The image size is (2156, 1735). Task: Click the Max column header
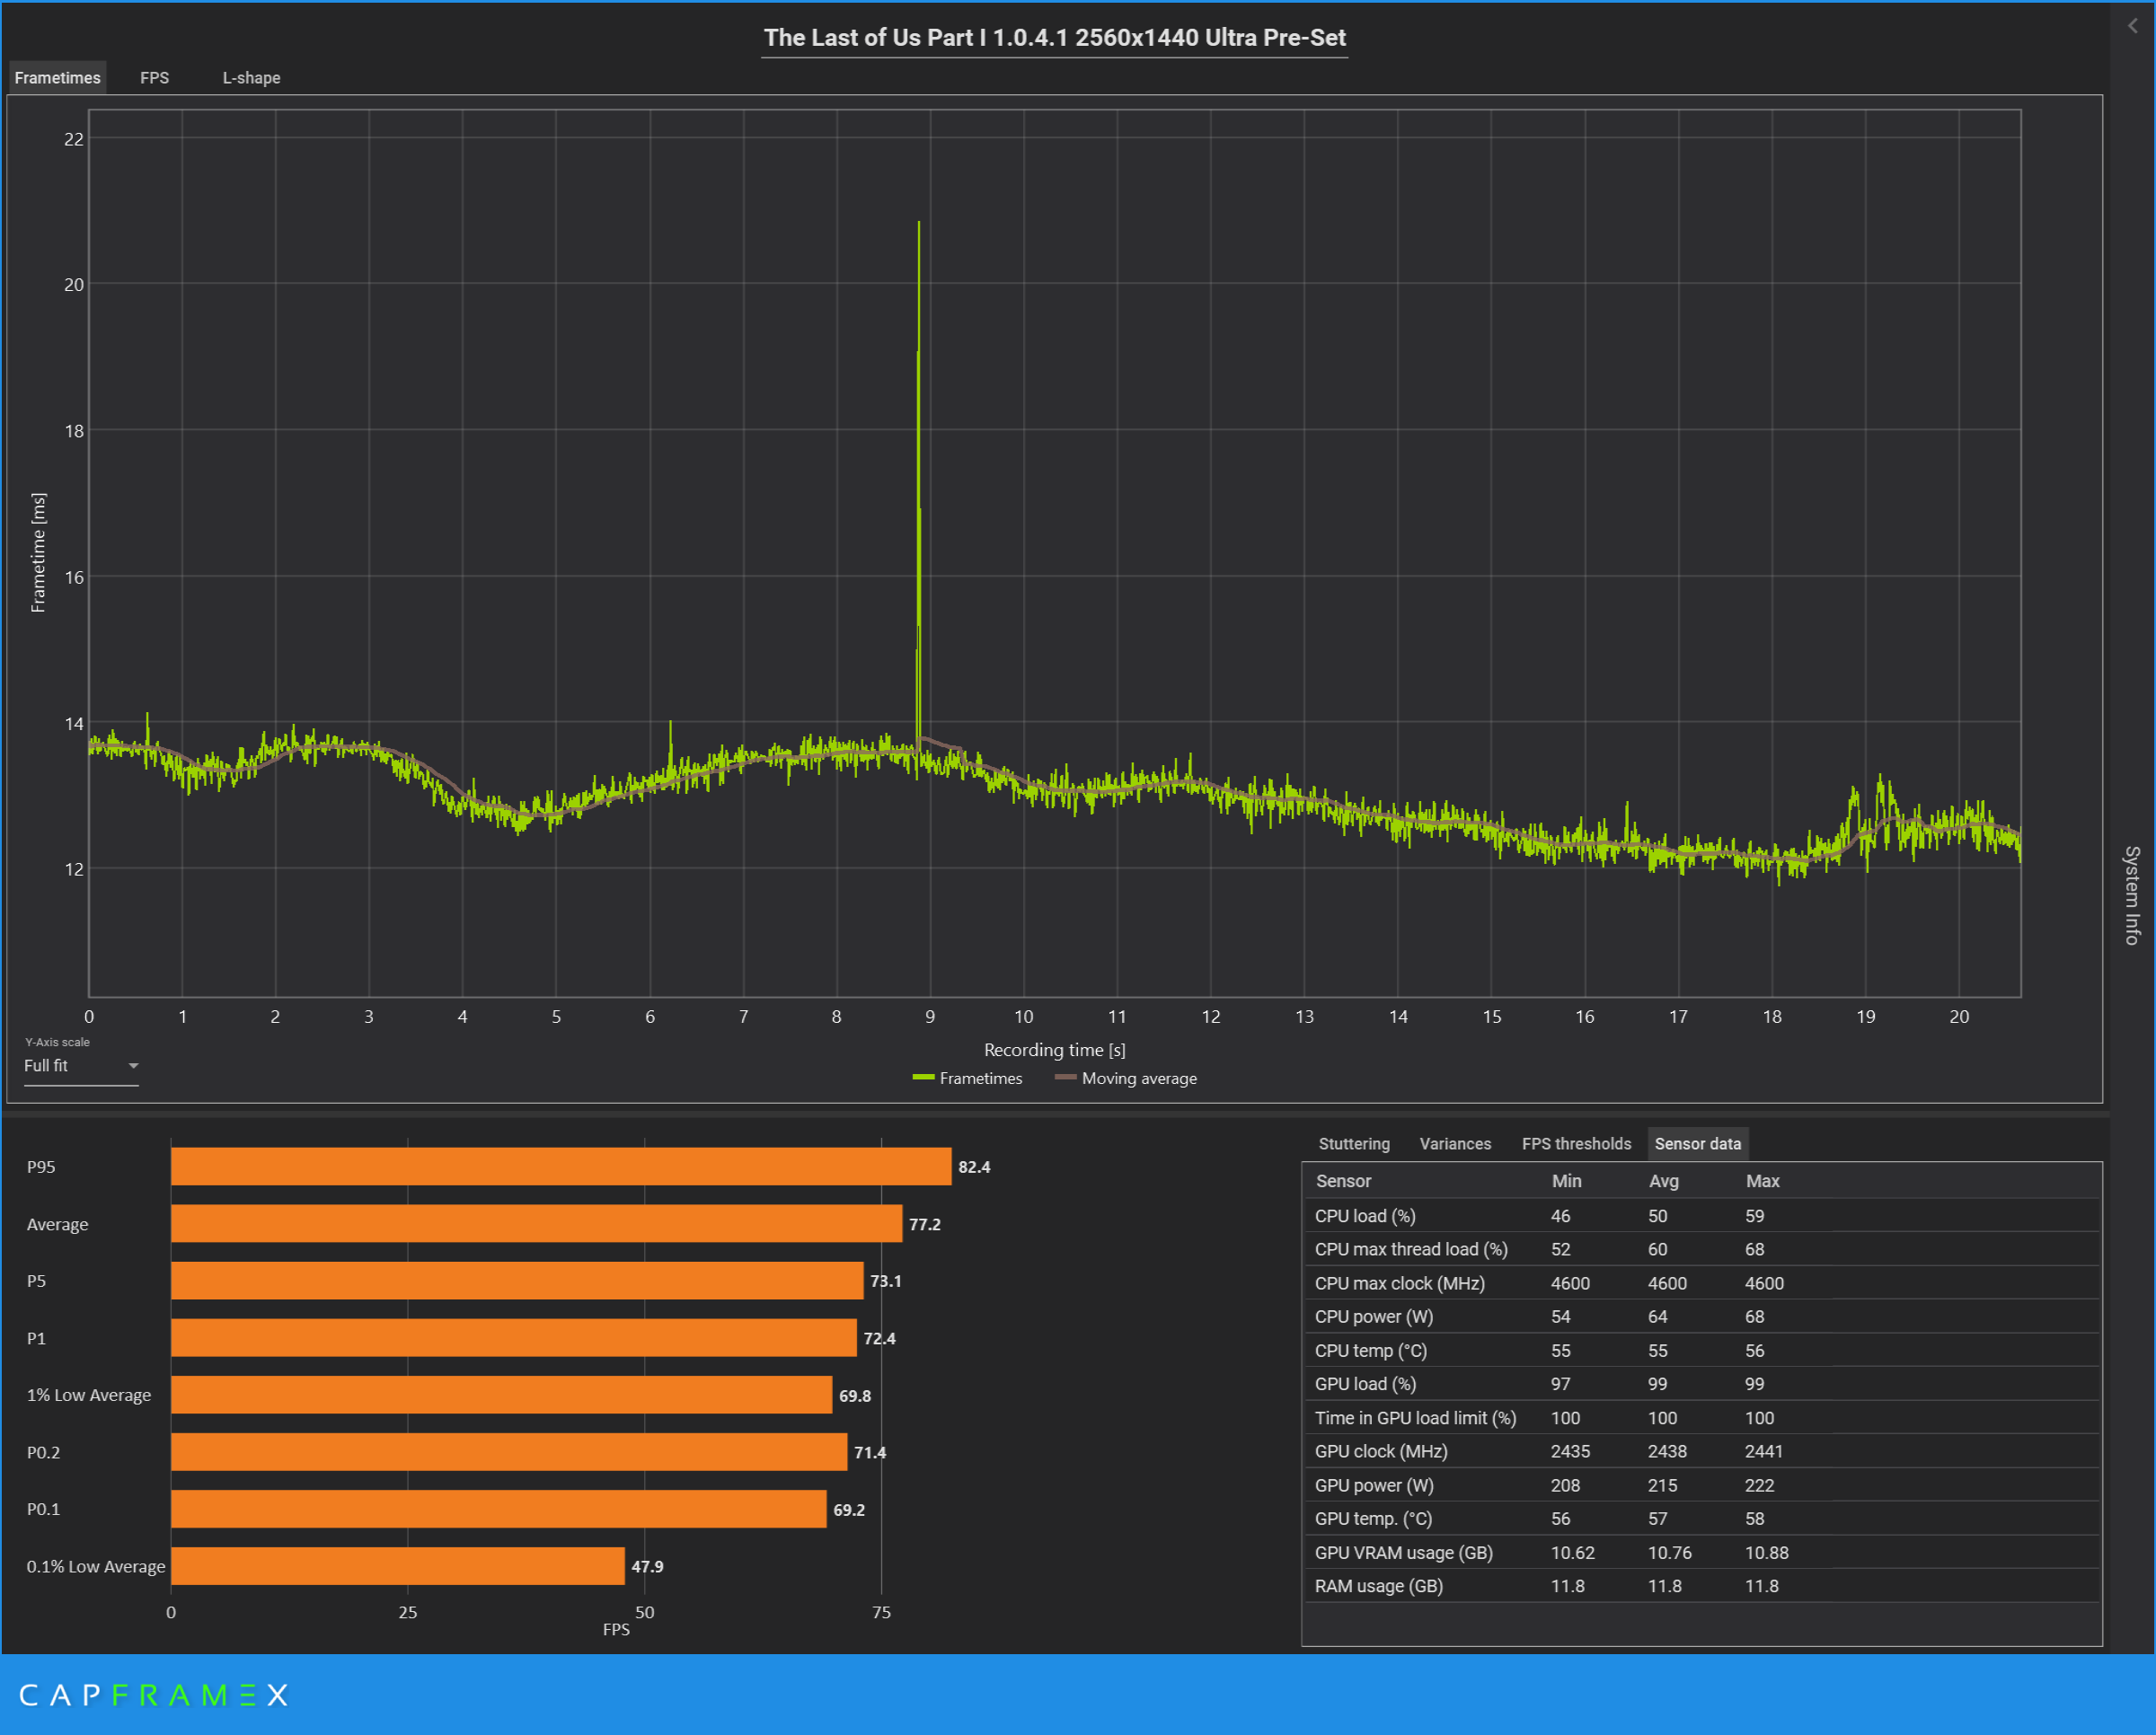coord(1762,1180)
